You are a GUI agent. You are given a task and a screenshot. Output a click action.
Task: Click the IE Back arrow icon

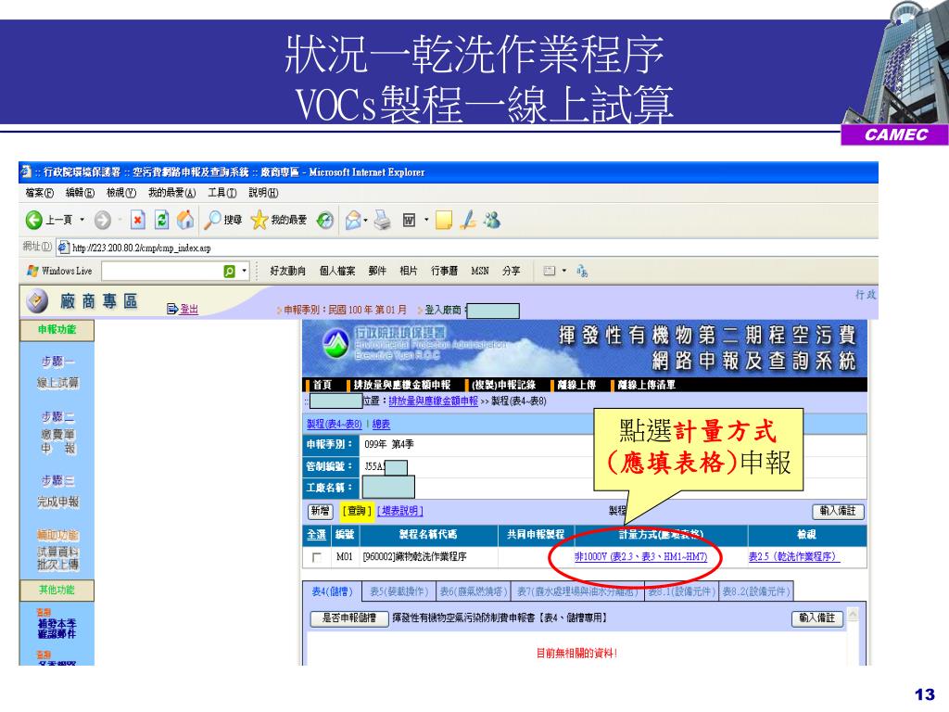tap(33, 220)
